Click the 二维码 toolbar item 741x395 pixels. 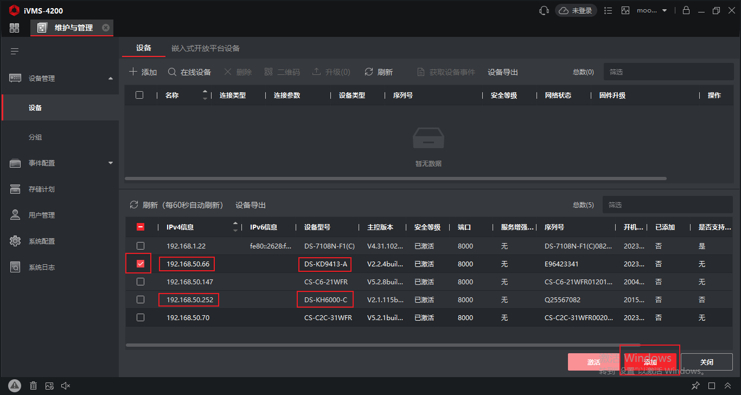(x=282, y=72)
